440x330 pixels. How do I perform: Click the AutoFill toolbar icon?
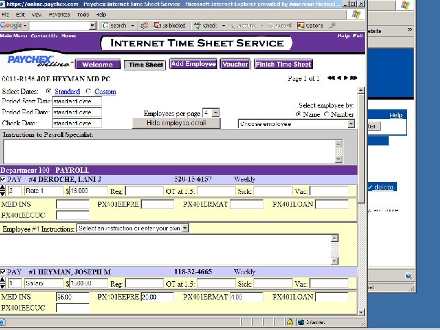[271, 26]
